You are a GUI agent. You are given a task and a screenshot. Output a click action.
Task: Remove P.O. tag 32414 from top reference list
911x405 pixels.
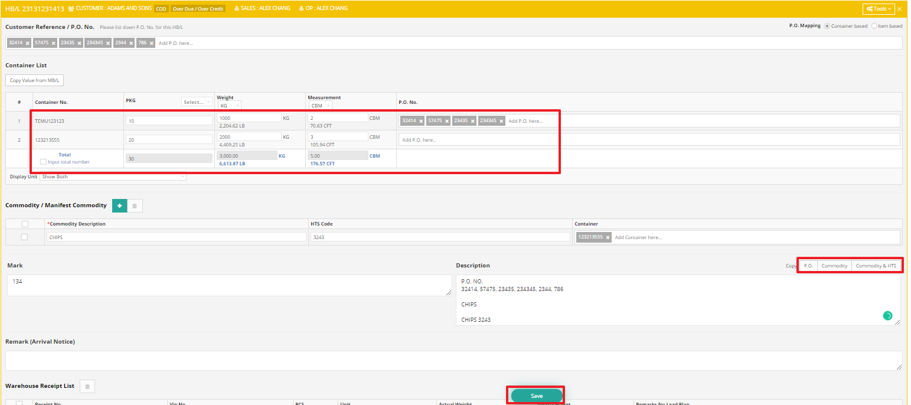coord(28,43)
